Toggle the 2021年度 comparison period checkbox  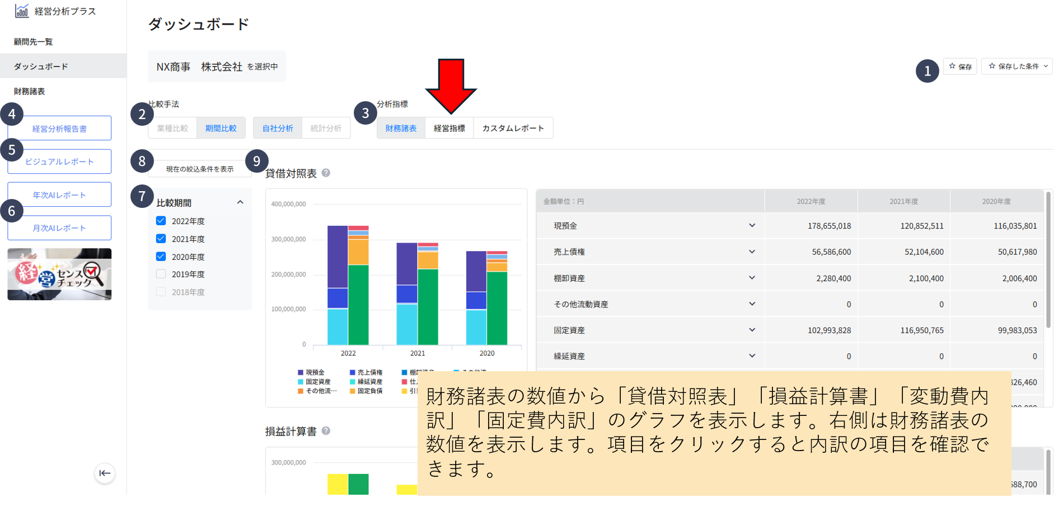(x=161, y=239)
